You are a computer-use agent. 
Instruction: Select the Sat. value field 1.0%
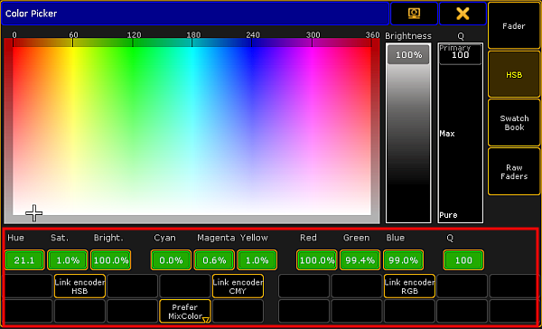[x=68, y=260]
